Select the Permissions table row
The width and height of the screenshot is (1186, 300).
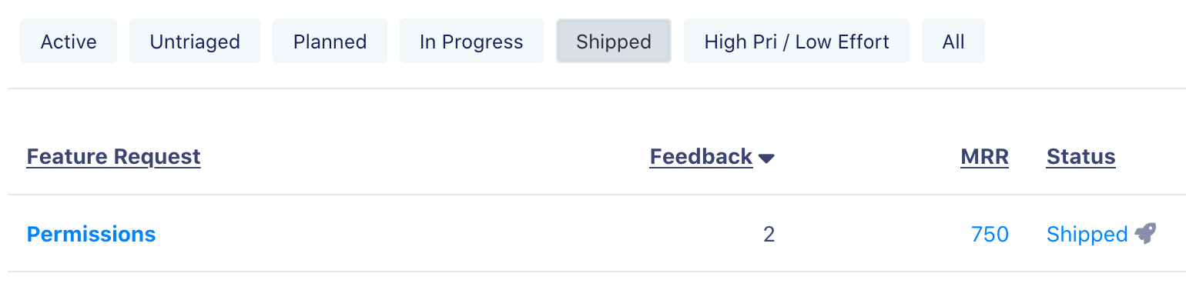point(593,234)
